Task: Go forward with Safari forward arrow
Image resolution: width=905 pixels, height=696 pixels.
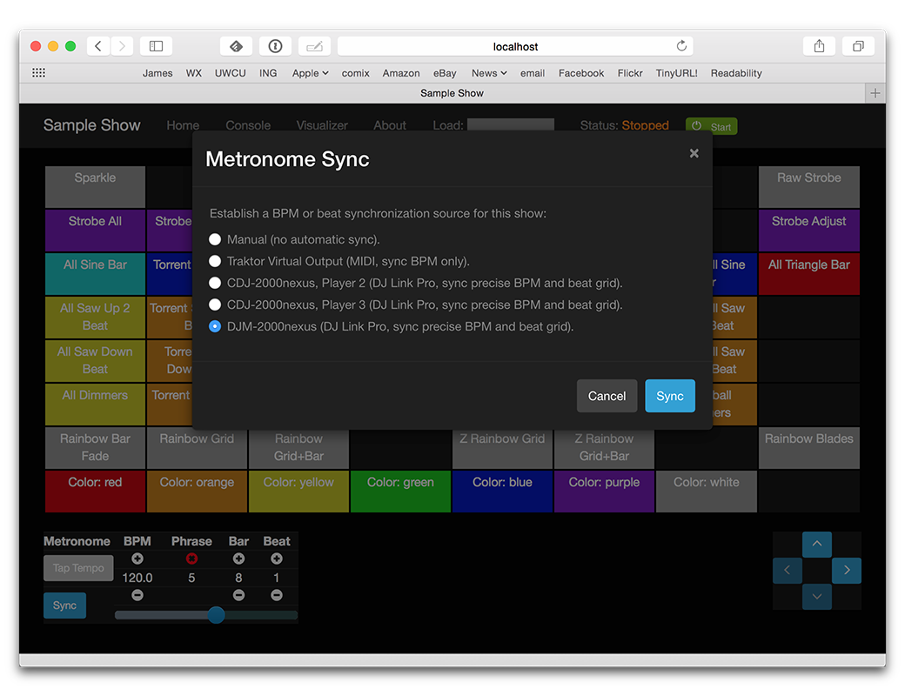Action: point(122,46)
